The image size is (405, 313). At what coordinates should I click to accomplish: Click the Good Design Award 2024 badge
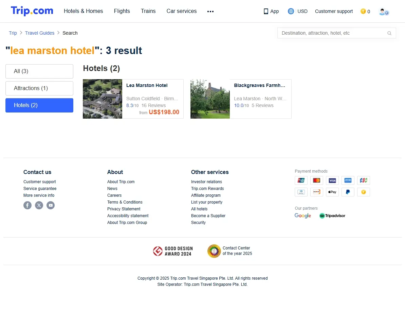click(x=173, y=251)
